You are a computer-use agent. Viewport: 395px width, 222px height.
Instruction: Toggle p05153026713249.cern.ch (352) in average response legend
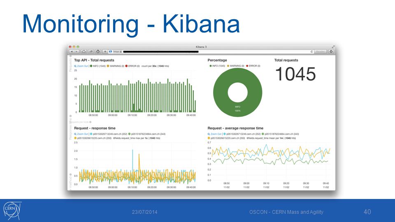(242, 134)
